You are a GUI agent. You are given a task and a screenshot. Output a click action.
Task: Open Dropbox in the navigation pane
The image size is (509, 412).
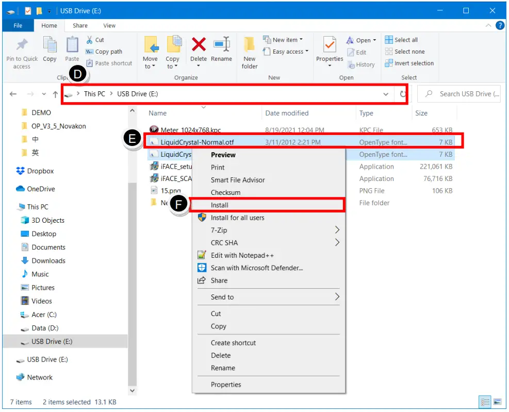click(36, 171)
